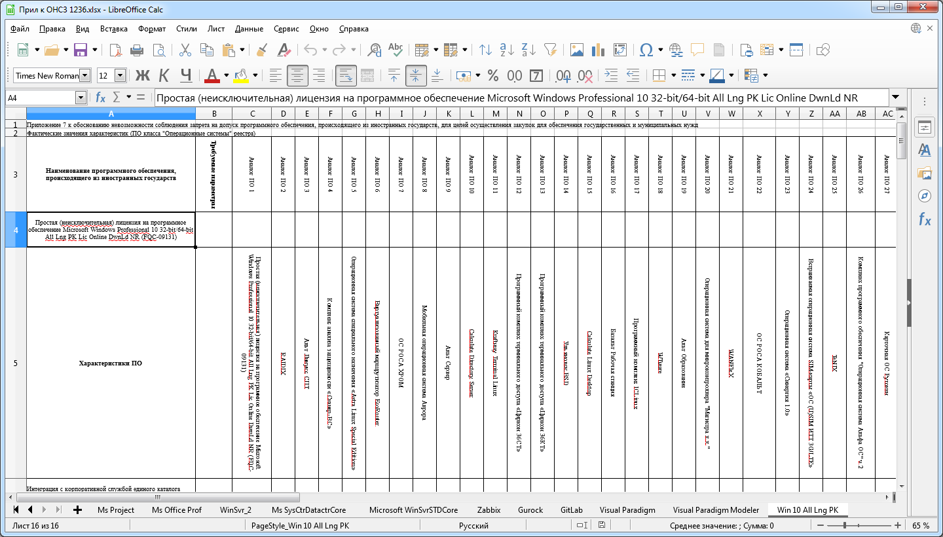Open background color dropdown arrow
Viewport: 943px width, 537px height.
point(255,75)
